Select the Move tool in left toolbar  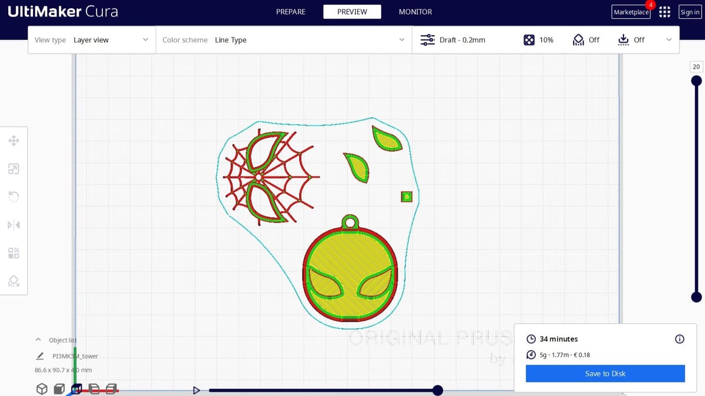point(14,141)
